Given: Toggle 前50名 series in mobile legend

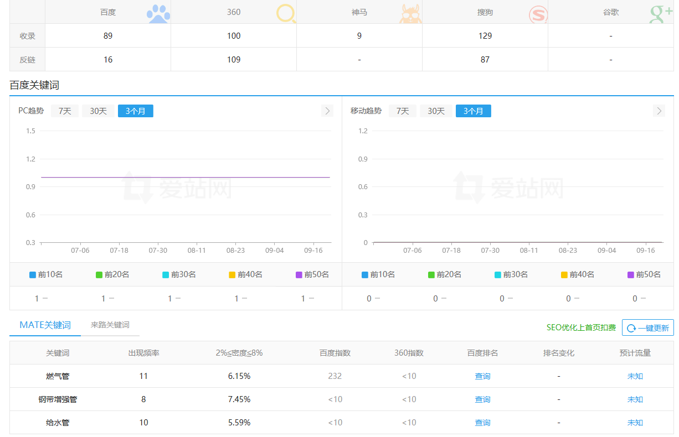Looking at the screenshot, I should [644, 274].
